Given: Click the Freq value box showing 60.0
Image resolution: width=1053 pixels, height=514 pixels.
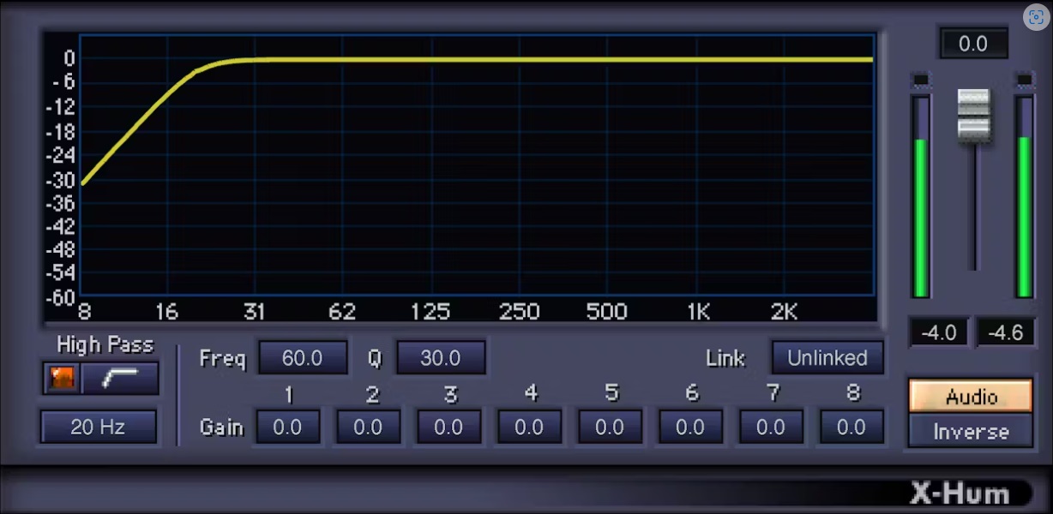Looking at the screenshot, I should [303, 358].
